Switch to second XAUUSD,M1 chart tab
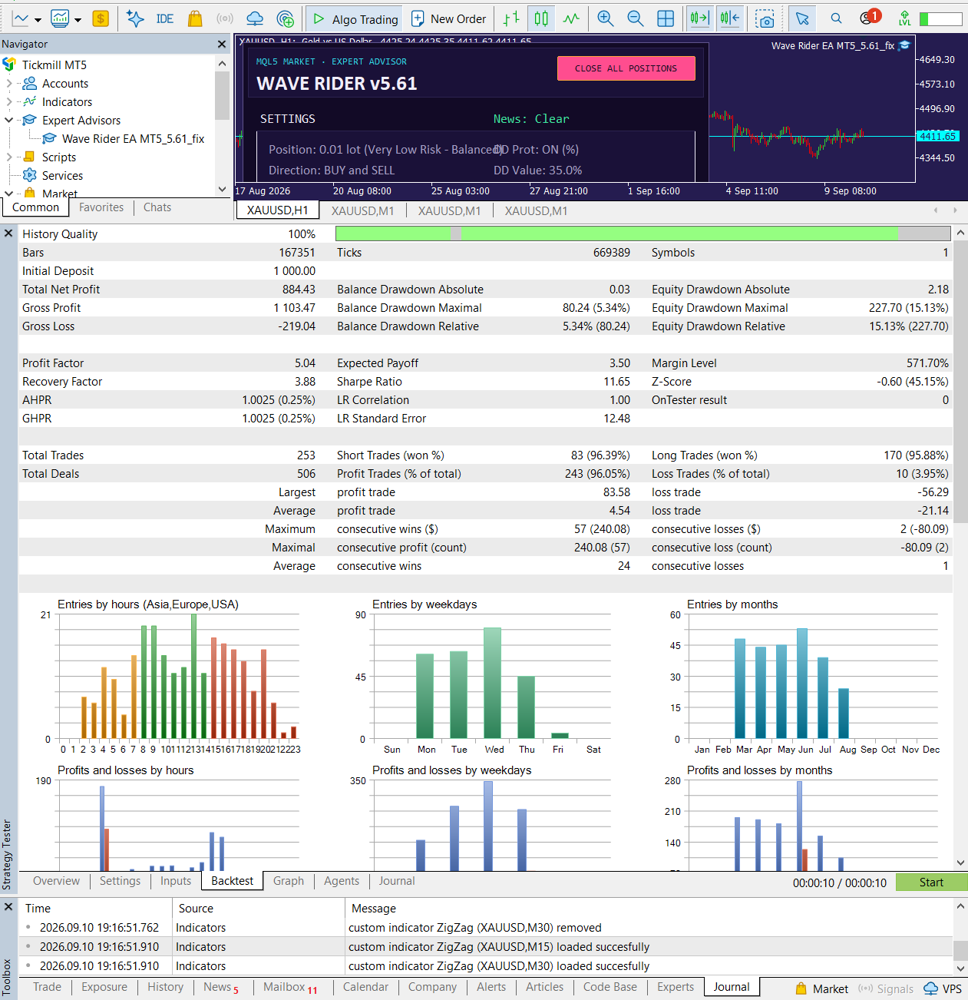The image size is (968, 1000). [450, 210]
